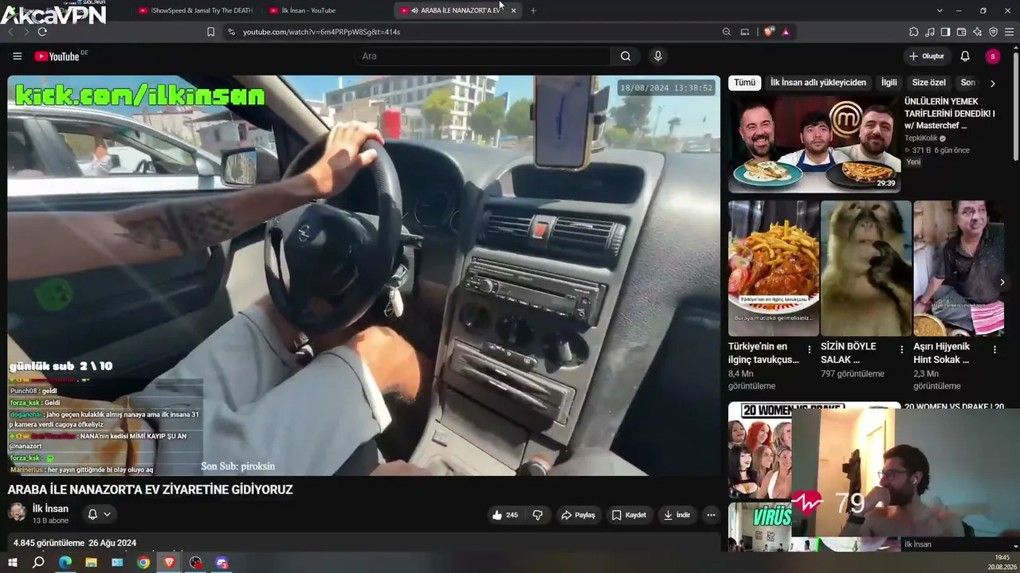Open the Brave Rewards triangle icon

[x=786, y=32]
